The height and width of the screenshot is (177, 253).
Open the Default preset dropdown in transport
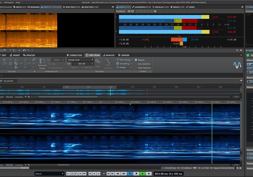49,174
